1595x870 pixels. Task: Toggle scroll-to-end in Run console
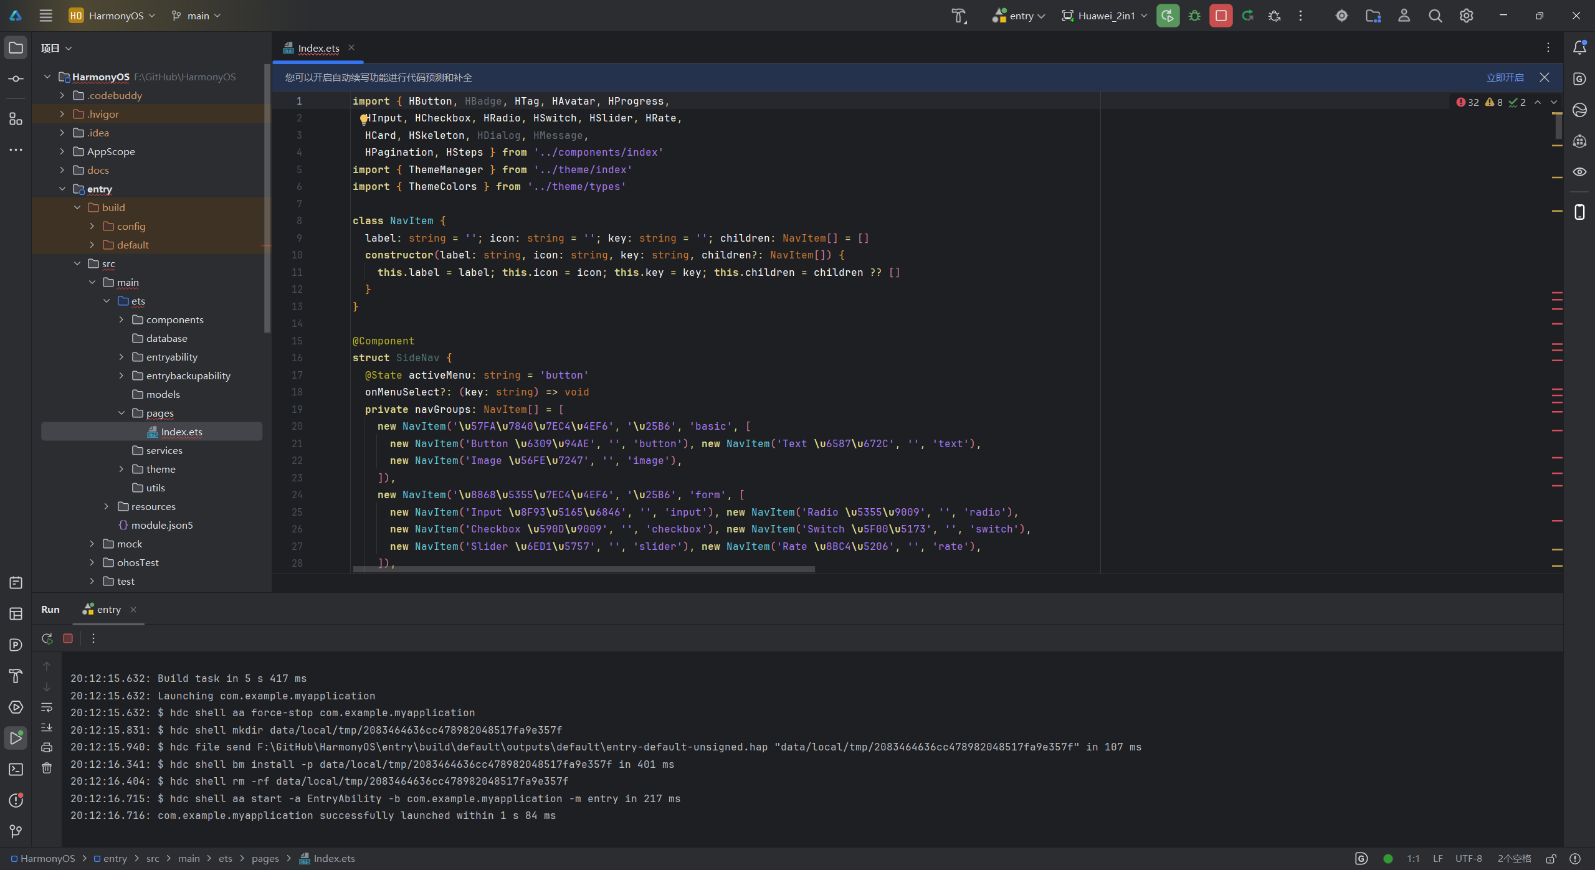[47, 727]
